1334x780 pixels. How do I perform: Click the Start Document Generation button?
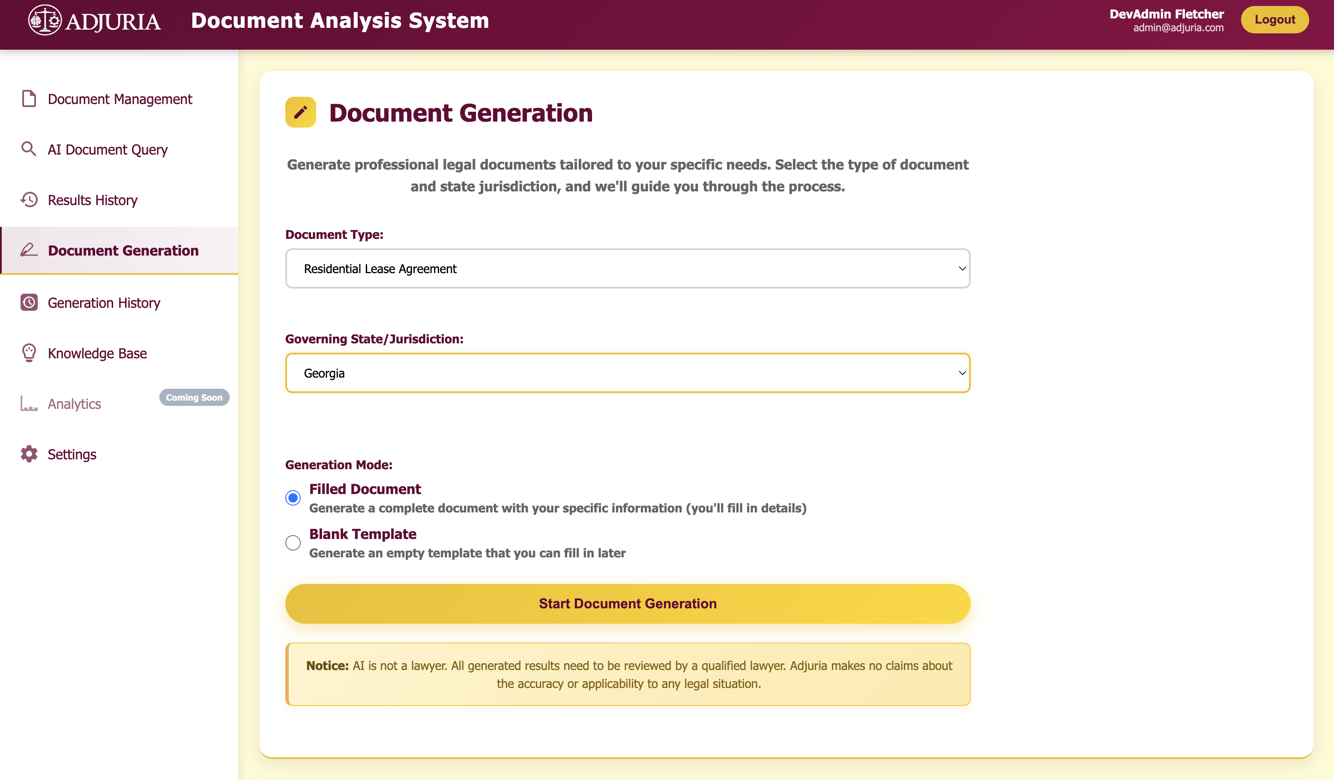(628, 604)
